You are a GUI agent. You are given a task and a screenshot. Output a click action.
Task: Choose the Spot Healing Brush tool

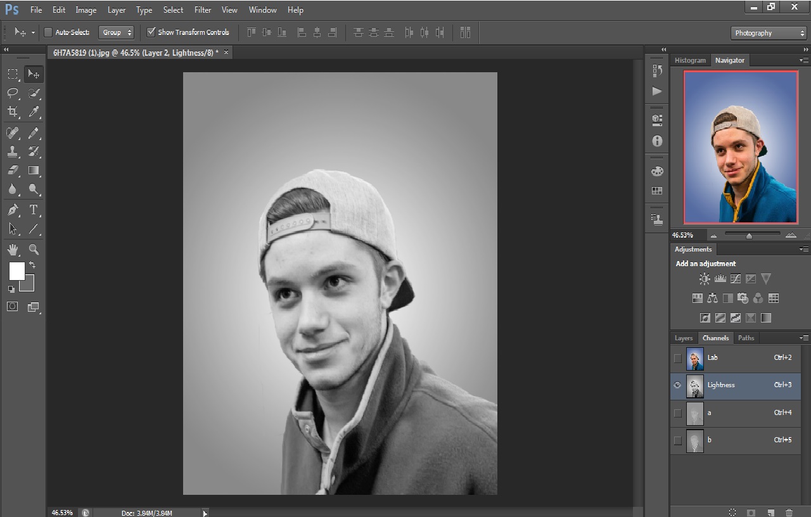pyautogui.click(x=13, y=132)
